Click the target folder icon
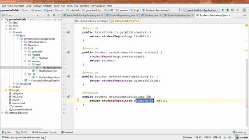This screenshot has width=249, height=140. tap(10, 90)
